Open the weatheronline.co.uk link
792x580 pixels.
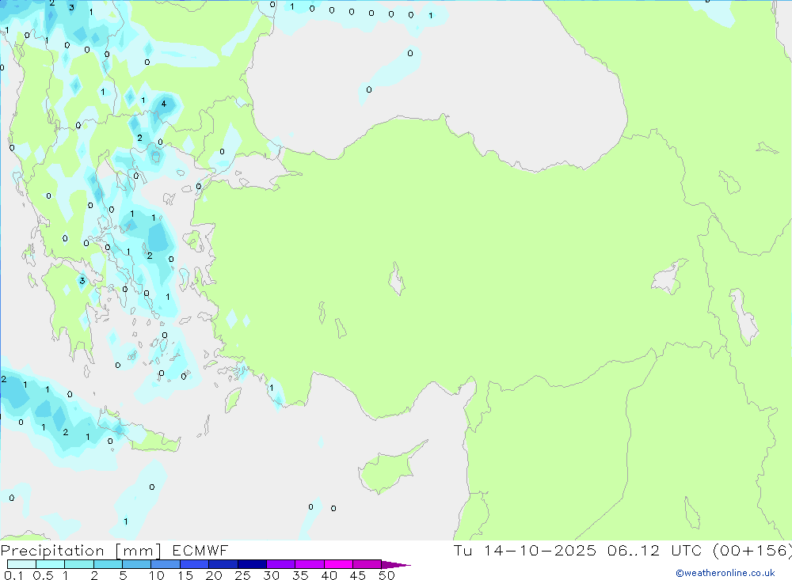click(x=725, y=573)
